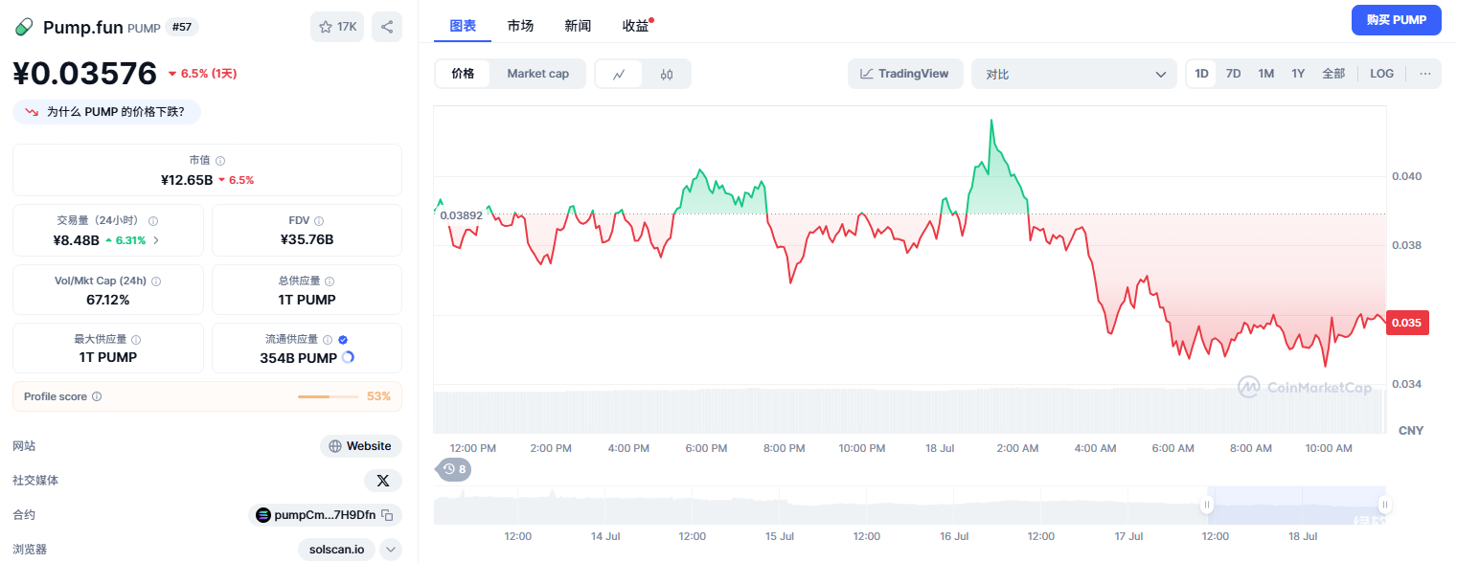Viewport: 1457px width, 563px height.
Task: Open the 新闻 tab
Action: [578, 26]
